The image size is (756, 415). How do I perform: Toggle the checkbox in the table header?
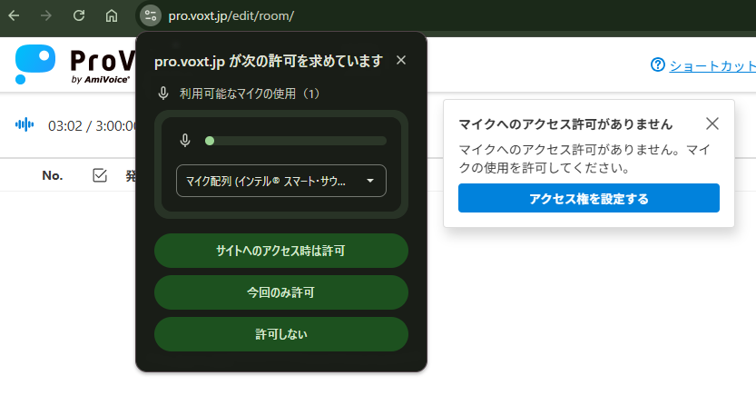tap(100, 175)
